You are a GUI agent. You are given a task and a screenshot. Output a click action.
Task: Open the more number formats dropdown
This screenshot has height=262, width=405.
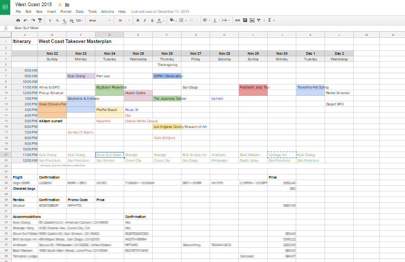pyautogui.click(x=79, y=20)
